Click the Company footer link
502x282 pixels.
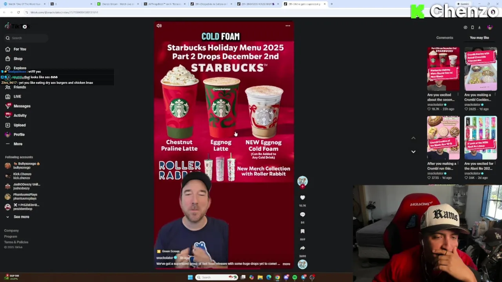click(11, 231)
